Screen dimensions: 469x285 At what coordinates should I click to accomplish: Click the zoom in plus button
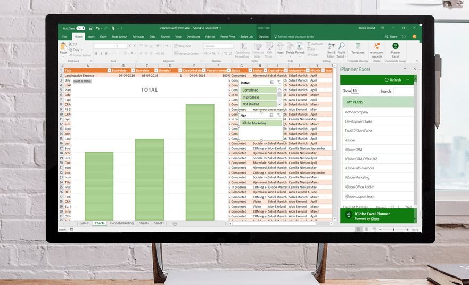coord(407,230)
